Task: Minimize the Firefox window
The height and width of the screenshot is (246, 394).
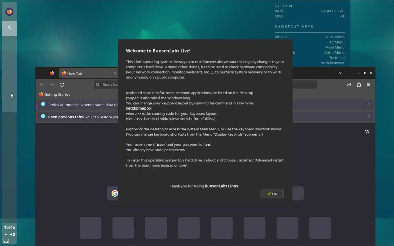Action: 359,73
